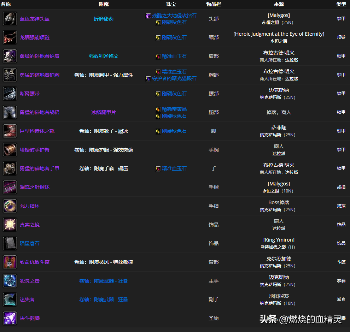Click the 龙眼强能项链 necklace icon
The width and height of the screenshot is (350, 332).
pos(10,37)
